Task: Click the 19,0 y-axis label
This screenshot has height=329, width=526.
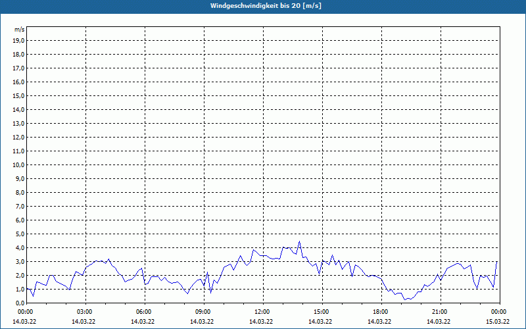Action: [19, 41]
